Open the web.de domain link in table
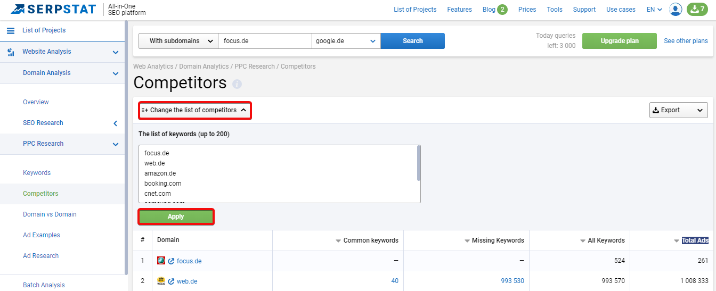716x291 pixels. pyautogui.click(x=187, y=281)
